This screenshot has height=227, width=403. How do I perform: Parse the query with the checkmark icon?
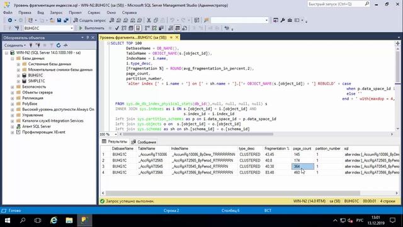(117, 28)
